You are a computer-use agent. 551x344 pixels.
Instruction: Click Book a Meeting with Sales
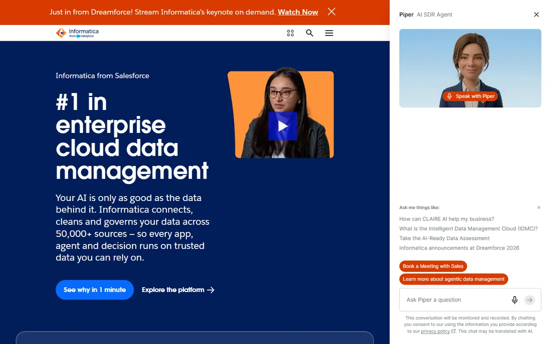click(x=433, y=266)
